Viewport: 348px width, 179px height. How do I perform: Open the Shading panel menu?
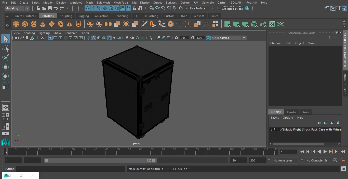[x=29, y=33]
